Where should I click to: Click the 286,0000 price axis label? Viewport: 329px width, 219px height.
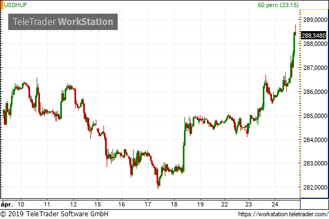315,92
